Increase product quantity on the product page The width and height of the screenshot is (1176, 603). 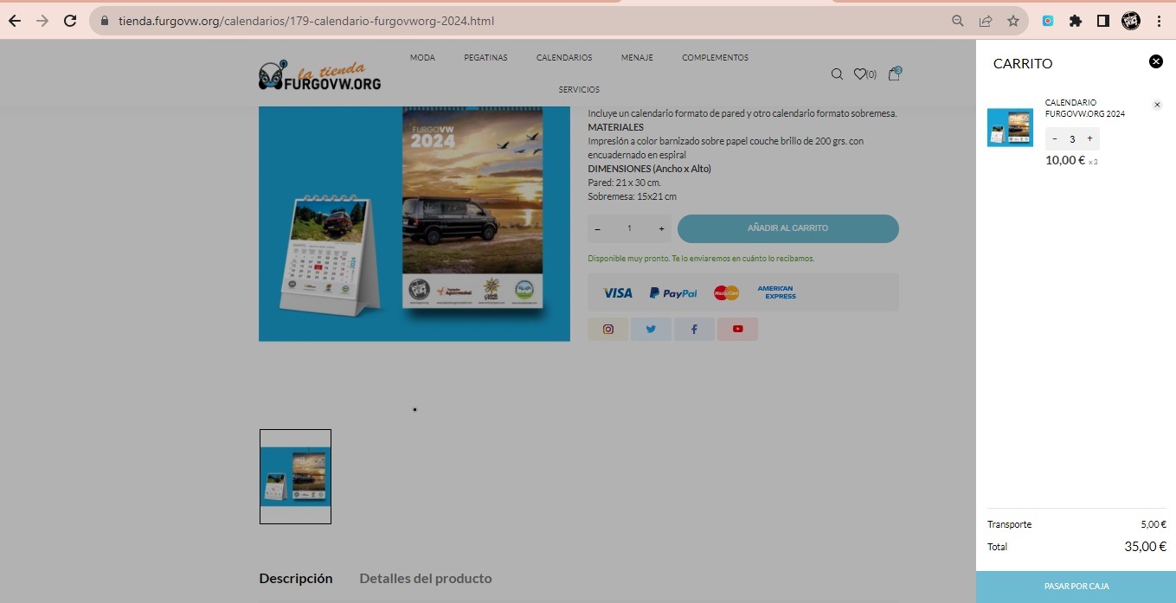point(661,228)
